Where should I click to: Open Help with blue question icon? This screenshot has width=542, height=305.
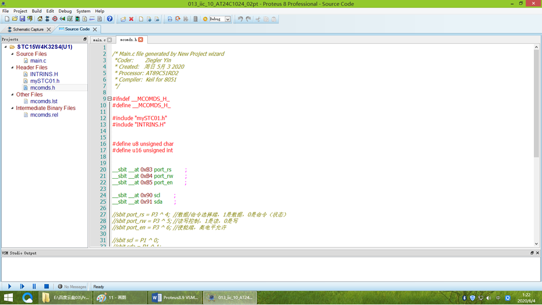(x=109, y=19)
